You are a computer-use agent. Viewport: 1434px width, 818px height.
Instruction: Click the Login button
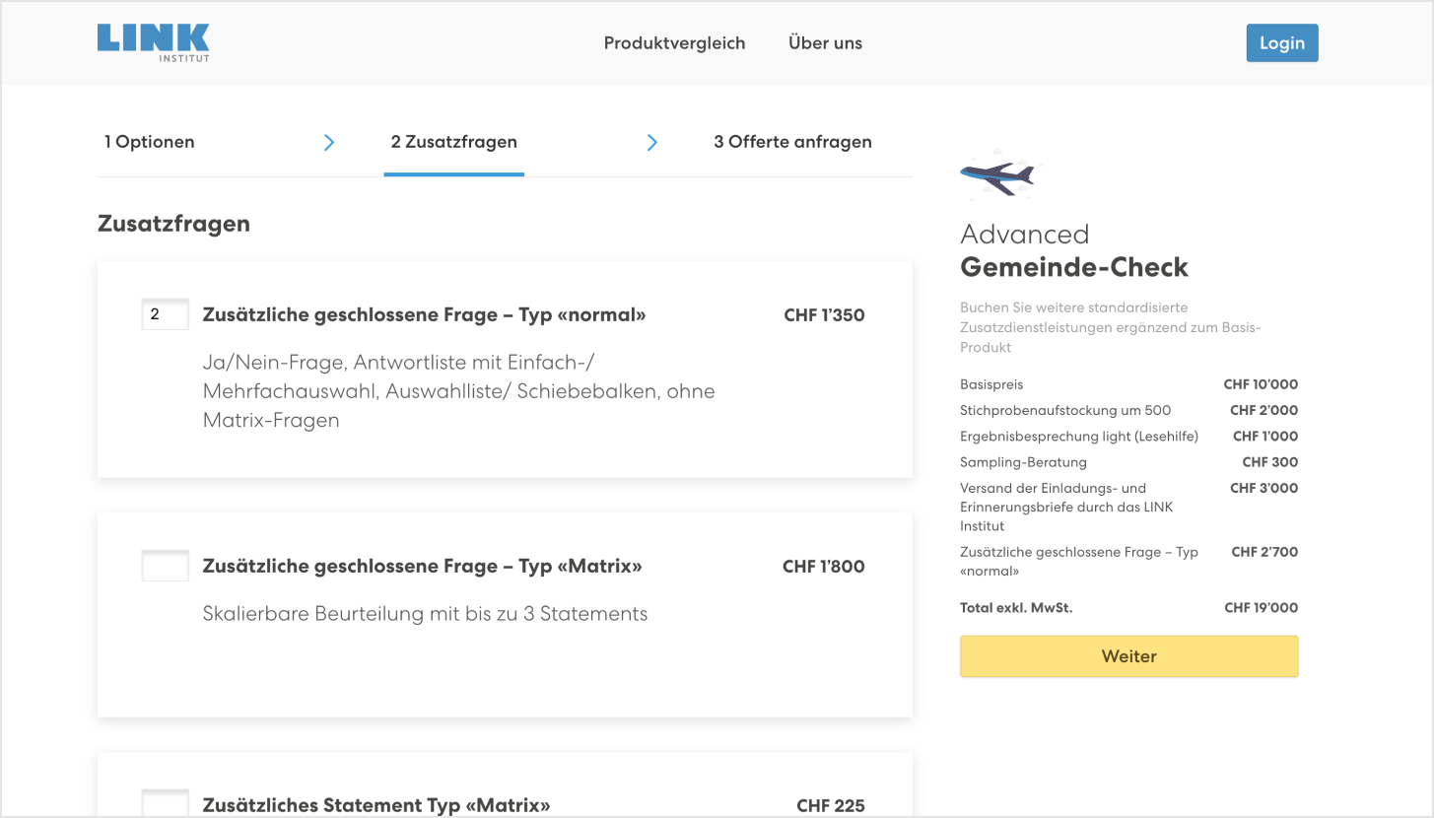(1282, 43)
